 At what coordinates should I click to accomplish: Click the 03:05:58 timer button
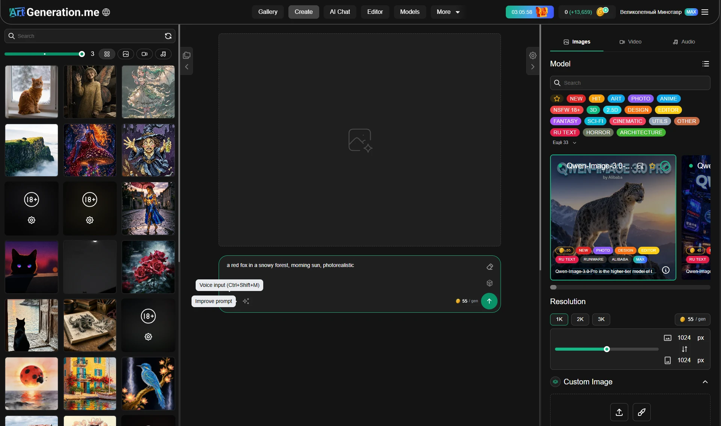529,12
